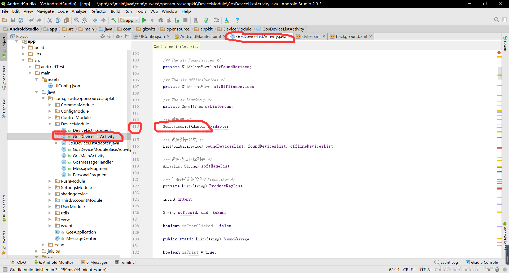Viewport: 509px width, 273px height.
Task: Click Attach debugger to Android process icon
Action: (177, 20)
